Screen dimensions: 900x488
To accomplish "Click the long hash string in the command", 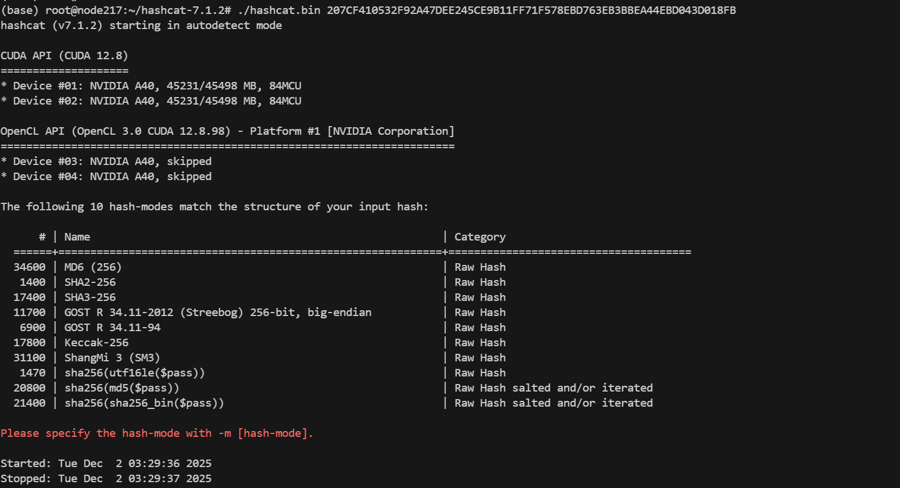I will pyautogui.click(x=531, y=10).
